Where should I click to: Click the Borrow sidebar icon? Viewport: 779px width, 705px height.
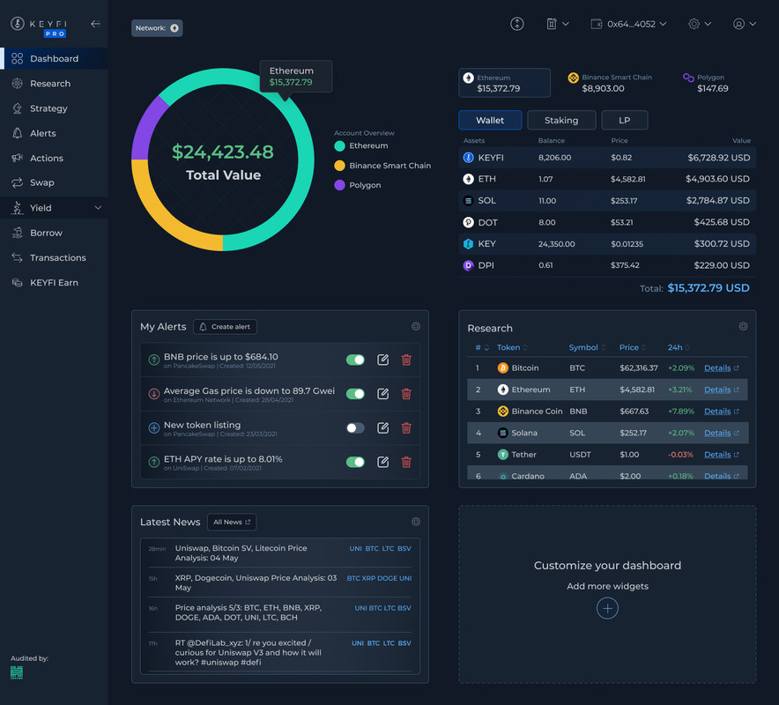tap(18, 233)
